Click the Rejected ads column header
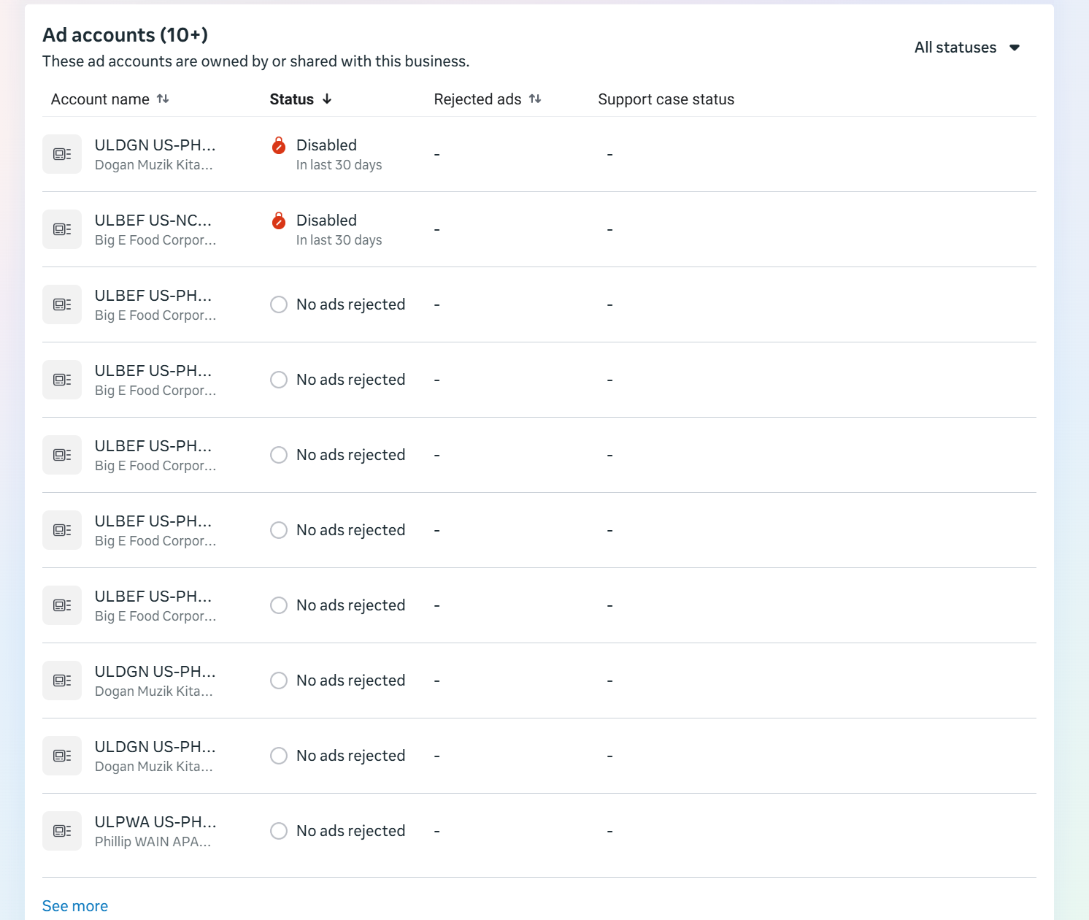1089x920 pixels. tap(477, 99)
